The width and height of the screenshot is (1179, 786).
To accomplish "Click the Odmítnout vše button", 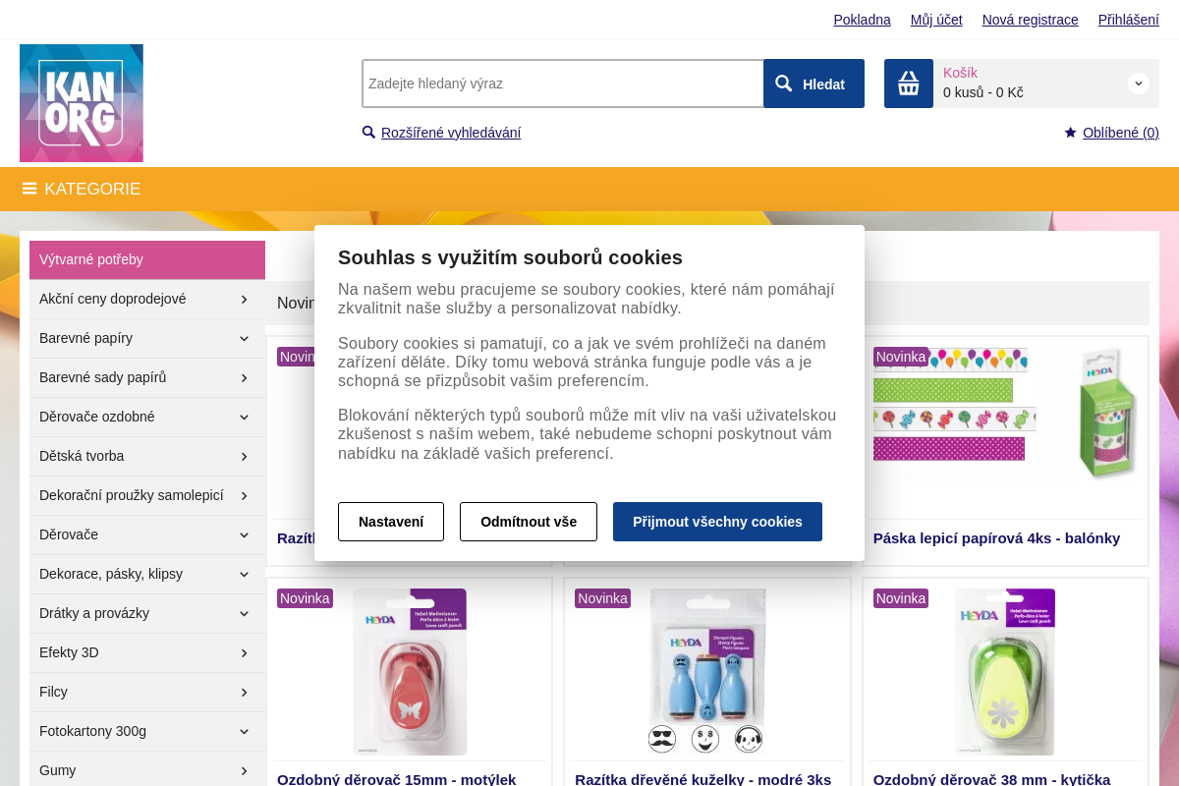I will [529, 522].
